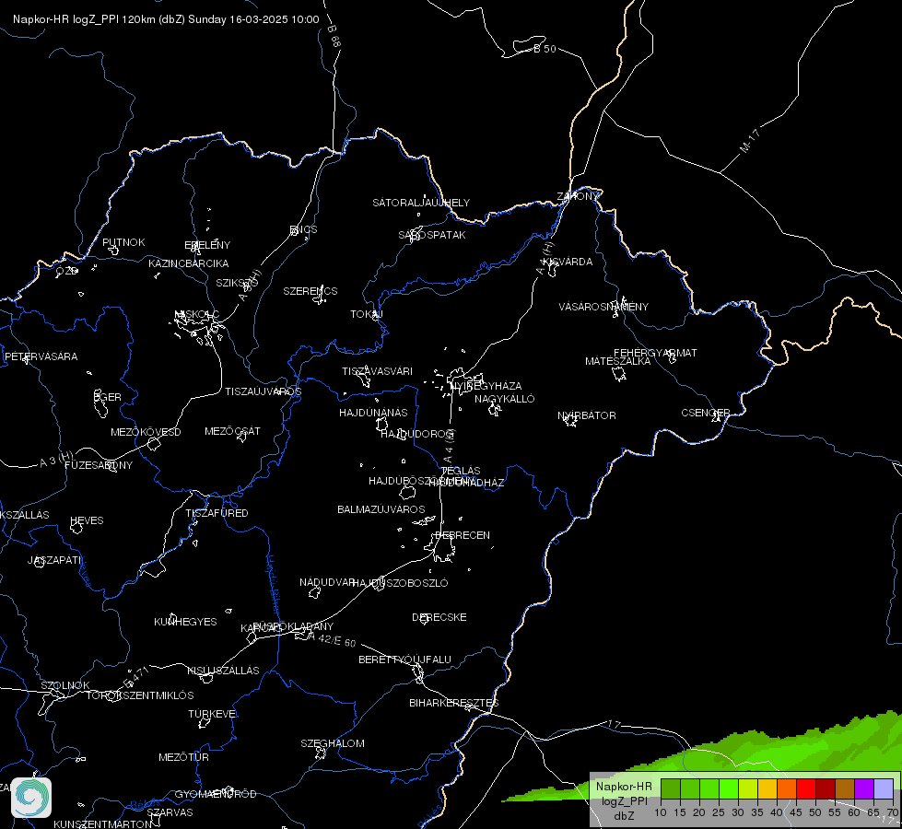Pick the 45–50 dBZ bright red swatch
902x829 pixels.
coord(806,788)
